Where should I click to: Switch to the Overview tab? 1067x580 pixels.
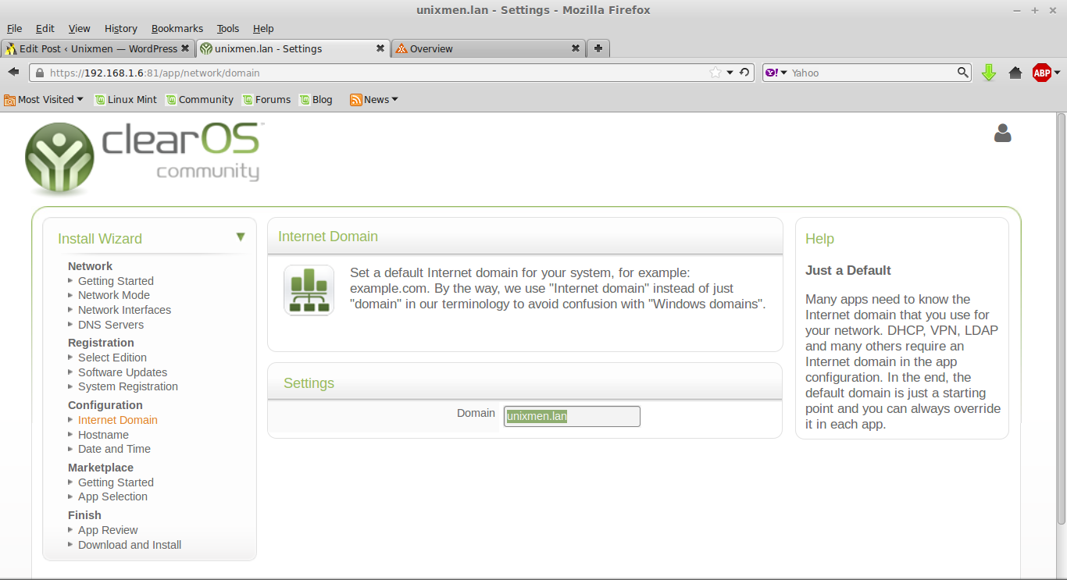click(x=488, y=48)
